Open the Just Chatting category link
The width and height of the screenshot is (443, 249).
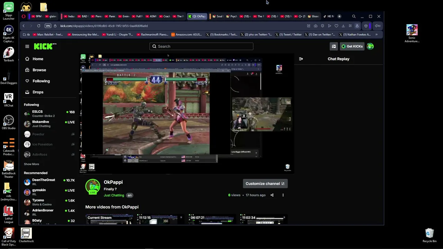(x=114, y=195)
